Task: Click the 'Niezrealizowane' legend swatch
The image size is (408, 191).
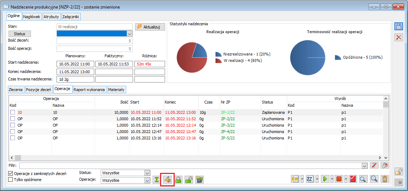Action: click(218, 54)
